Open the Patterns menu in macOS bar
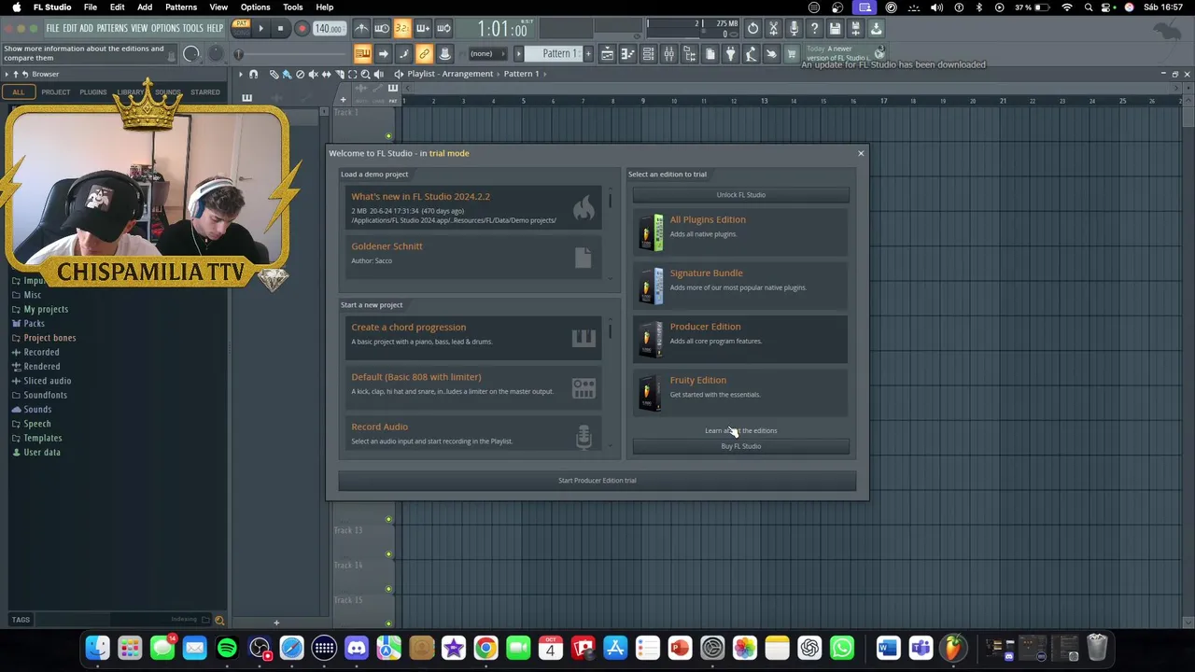The width and height of the screenshot is (1195, 672). [x=181, y=7]
